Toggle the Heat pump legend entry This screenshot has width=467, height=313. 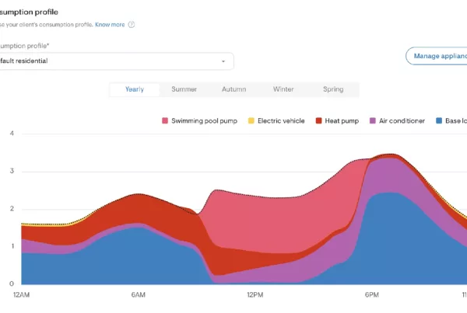tap(336, 121)
